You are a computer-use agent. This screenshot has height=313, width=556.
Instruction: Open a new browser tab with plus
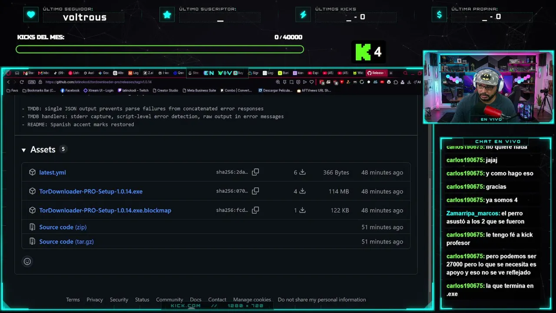click(391, 73)
